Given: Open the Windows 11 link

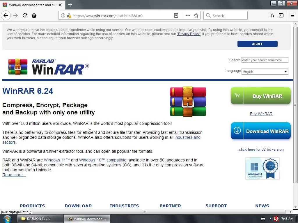Looking at the screenshot, I should coord(57,160).
